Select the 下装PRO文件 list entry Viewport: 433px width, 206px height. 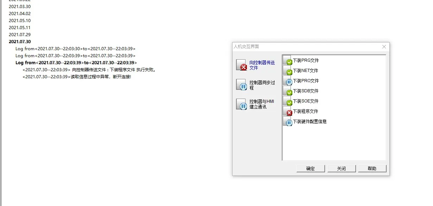coord(306,81)
